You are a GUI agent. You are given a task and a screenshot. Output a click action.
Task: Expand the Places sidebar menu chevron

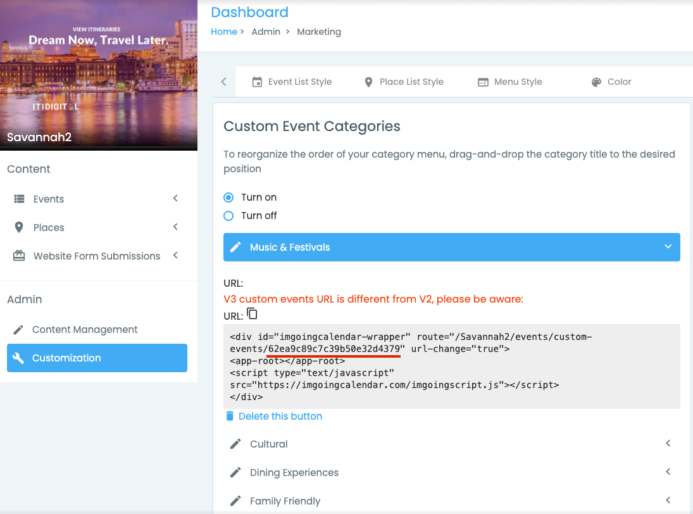[x=175, y=227]
